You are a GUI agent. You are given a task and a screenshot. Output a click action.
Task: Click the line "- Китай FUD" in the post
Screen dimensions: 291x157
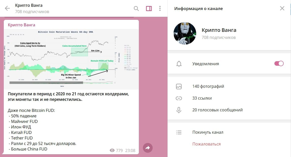[x=20, y=133]
